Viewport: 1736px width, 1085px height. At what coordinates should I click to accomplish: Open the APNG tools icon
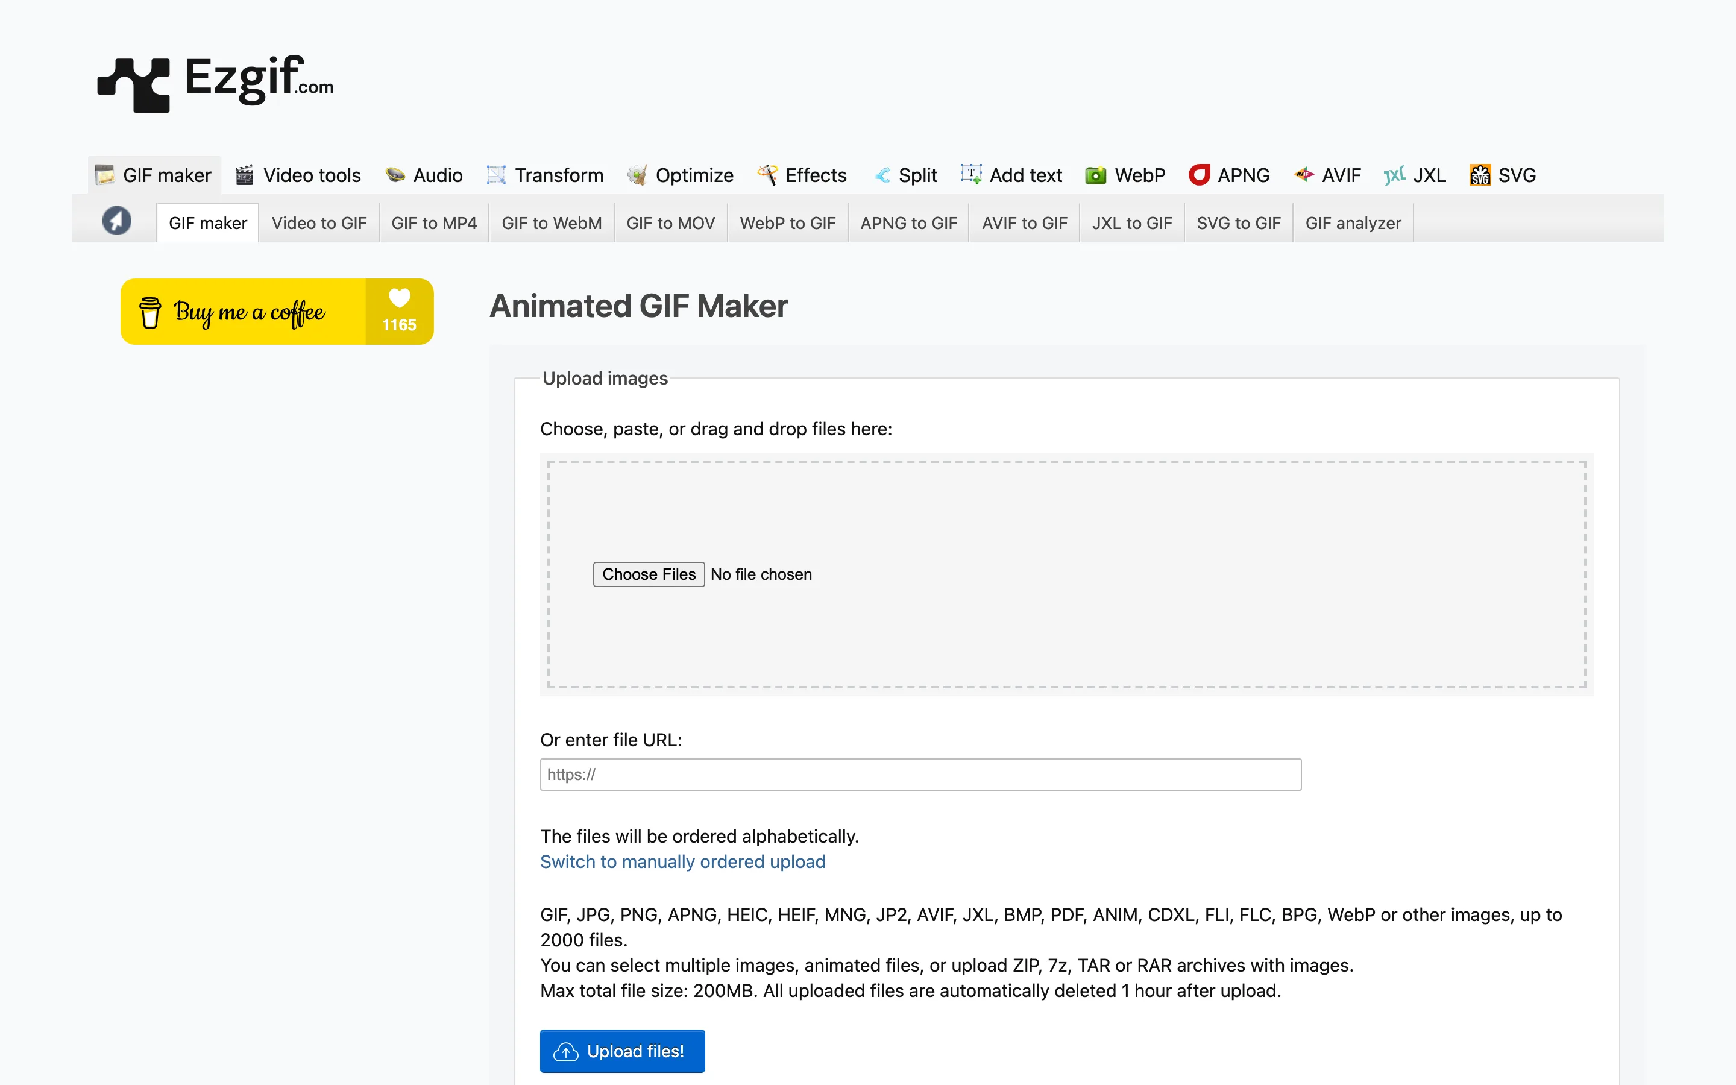[x=1199, y=175]
